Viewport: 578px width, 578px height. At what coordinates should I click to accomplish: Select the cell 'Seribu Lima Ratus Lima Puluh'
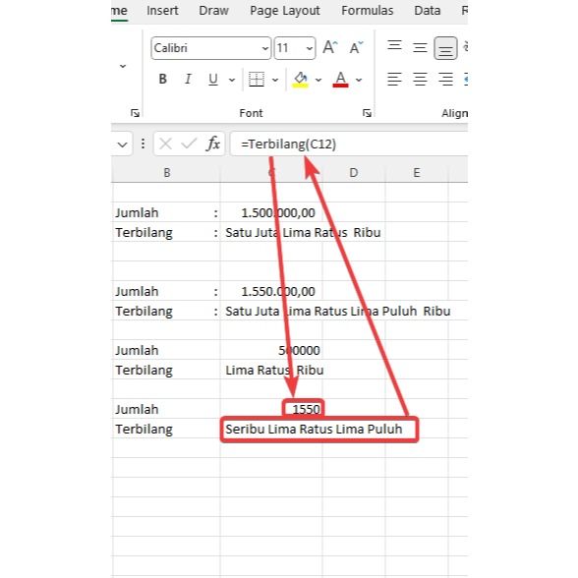tap(271, 429)
